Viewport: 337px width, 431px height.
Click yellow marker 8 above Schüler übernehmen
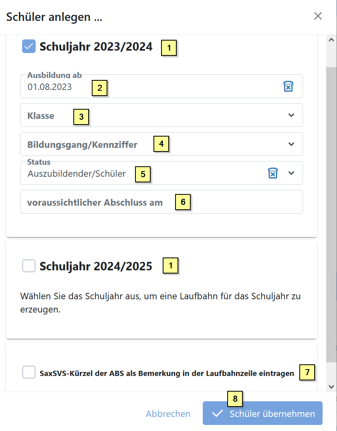(x=235, y=398)
